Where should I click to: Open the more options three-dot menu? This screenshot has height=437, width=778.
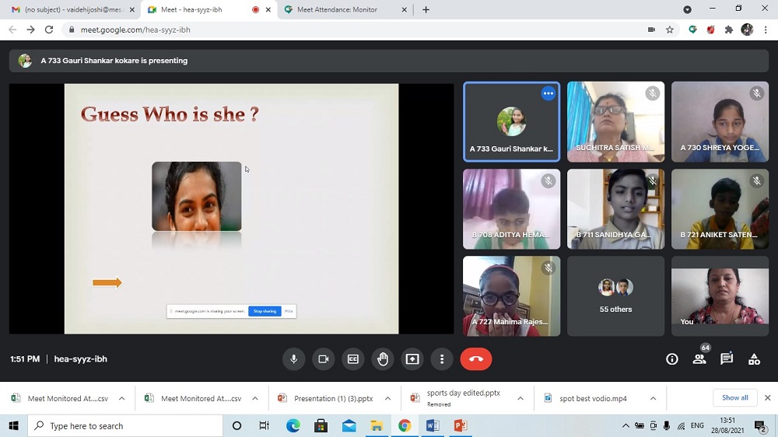tap(442, 359)
